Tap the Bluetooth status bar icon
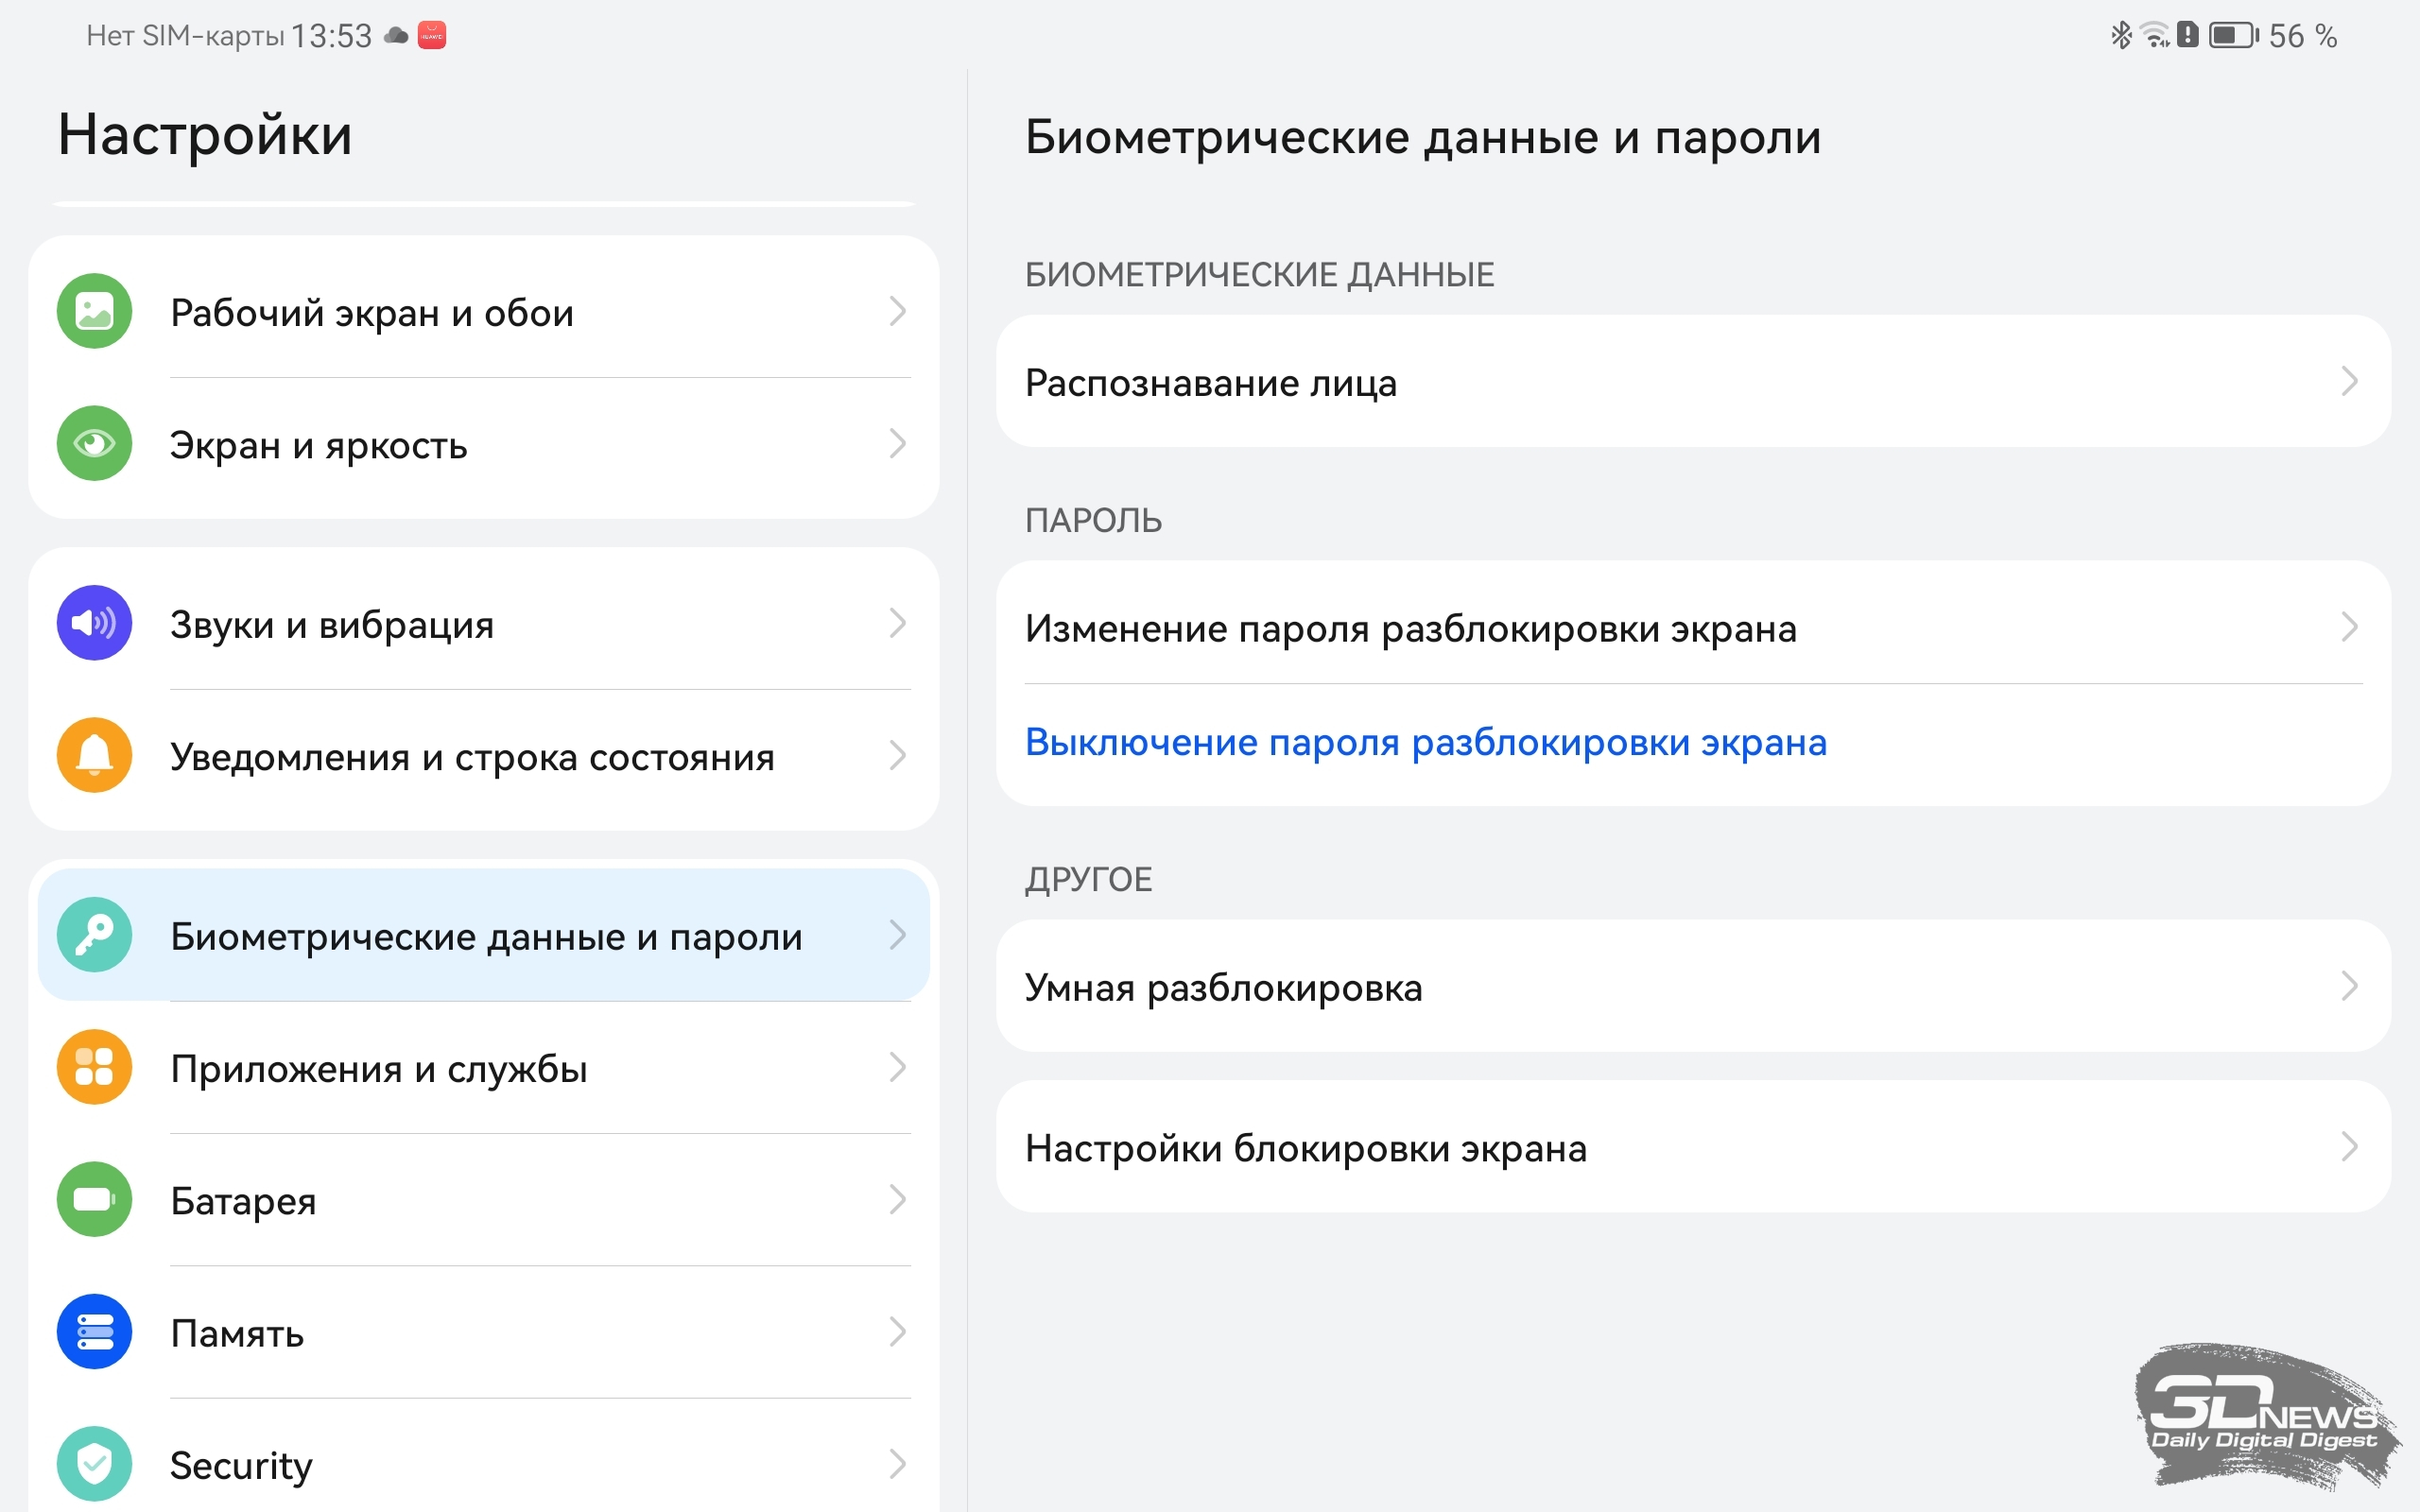2420x1512 pixels. point(2120,36)
